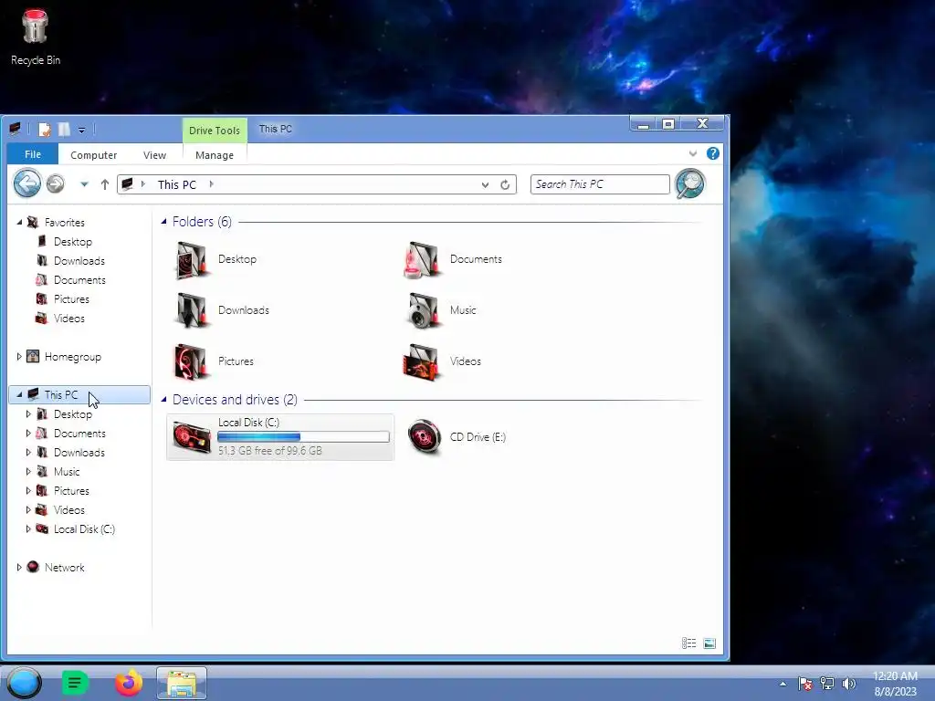Screen dimensions: 935x701
Task: Open the Start orb button
Action: coord(24,683)
